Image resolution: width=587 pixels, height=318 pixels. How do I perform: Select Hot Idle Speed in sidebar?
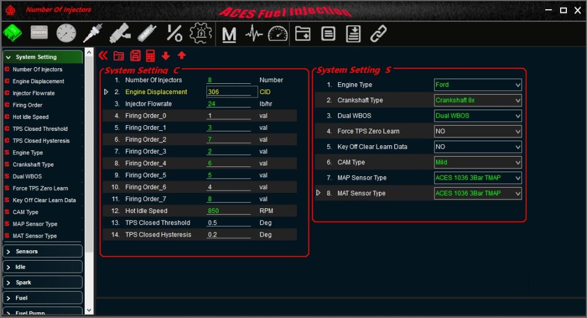(x=30, y=117)
